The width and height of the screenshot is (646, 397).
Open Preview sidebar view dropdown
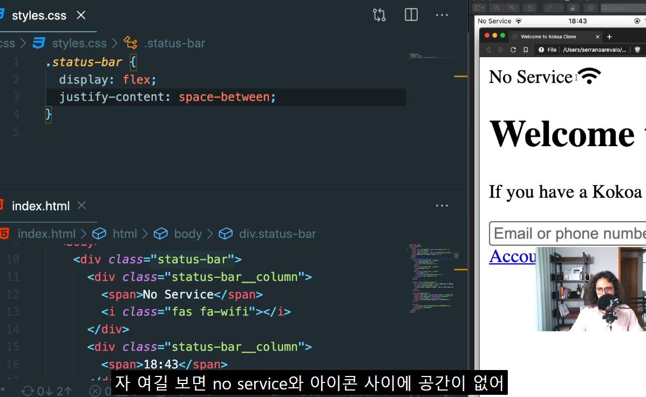point(479,8)
